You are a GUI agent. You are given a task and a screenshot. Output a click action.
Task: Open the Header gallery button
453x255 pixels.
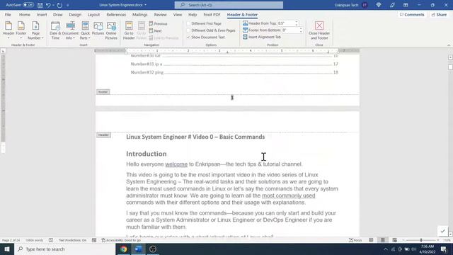pos(8,30)
